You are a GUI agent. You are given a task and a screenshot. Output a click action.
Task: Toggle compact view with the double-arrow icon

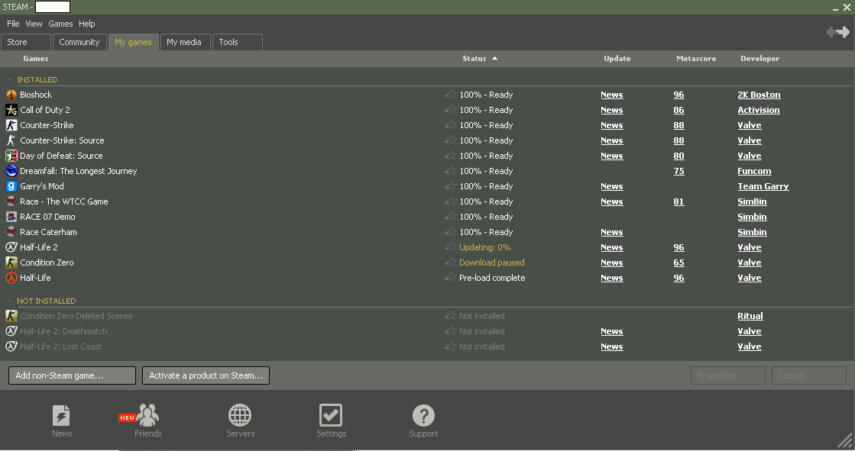point(837,32)
